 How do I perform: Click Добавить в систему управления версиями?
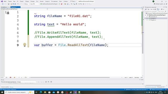click(x=136, y=90)
